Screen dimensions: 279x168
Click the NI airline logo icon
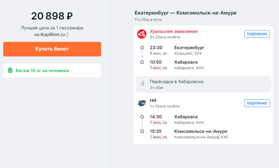coord(142,103)
